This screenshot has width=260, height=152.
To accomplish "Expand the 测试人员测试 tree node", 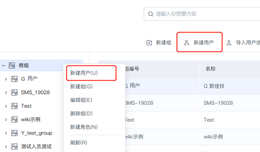I will 6,147.
